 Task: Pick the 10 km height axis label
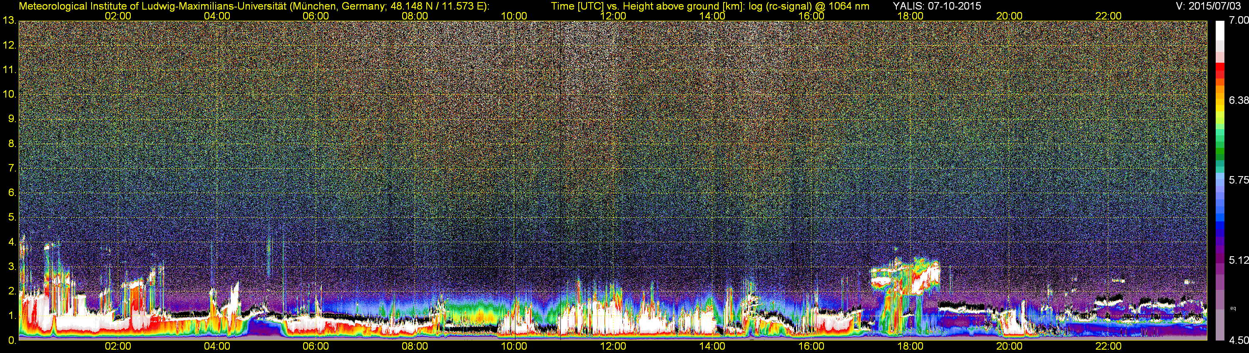(9, 94)
